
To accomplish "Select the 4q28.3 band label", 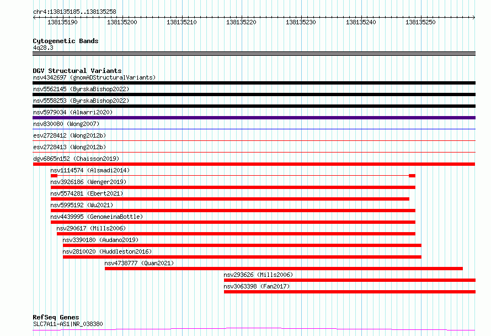I will point(43,48).
